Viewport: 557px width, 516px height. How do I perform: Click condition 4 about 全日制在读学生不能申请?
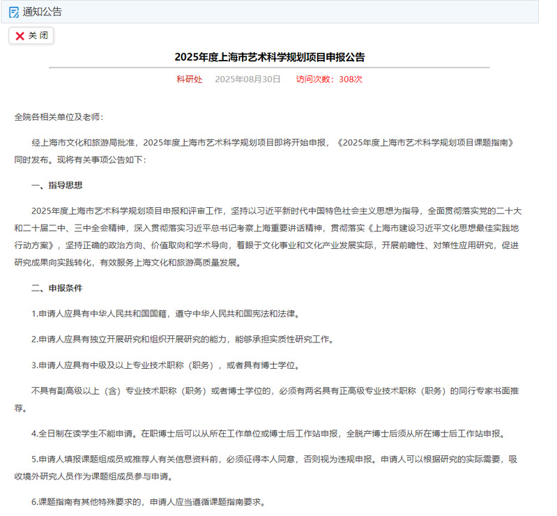(268, 434)
